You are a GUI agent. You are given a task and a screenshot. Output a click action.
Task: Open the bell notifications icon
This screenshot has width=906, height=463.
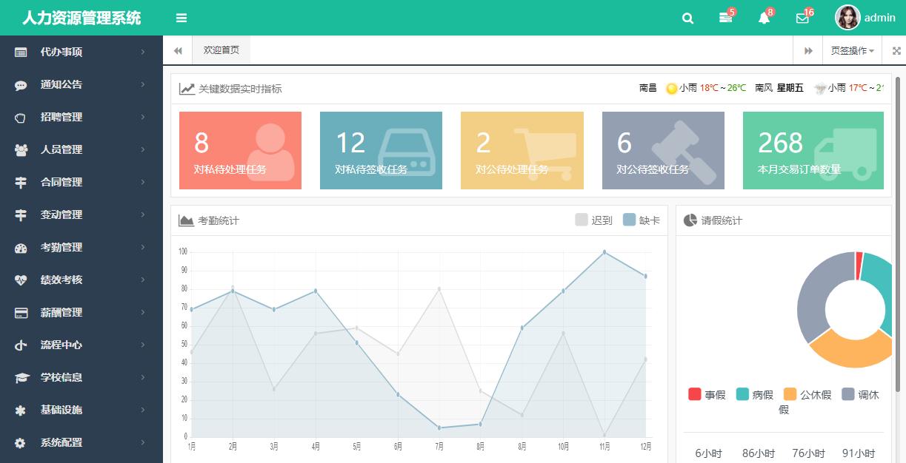pyautogui.click(x=764, y=18)
